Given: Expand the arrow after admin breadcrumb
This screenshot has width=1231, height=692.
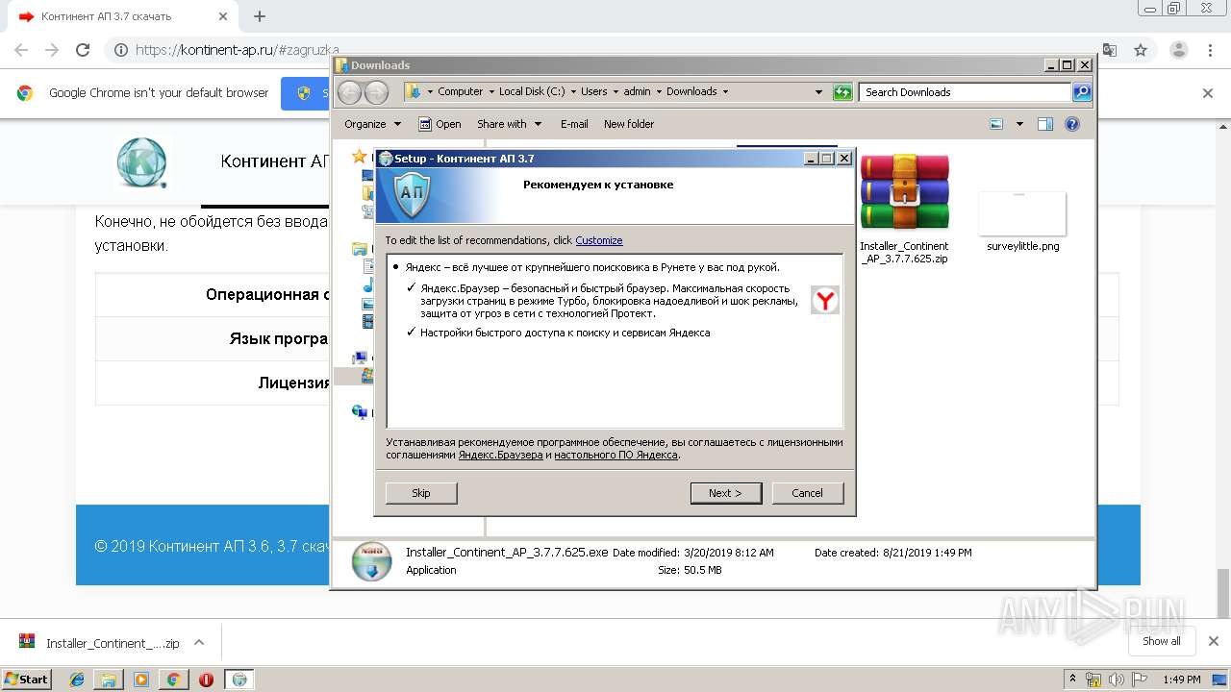Looking at the screenshot, I should [x=659, y=92].
